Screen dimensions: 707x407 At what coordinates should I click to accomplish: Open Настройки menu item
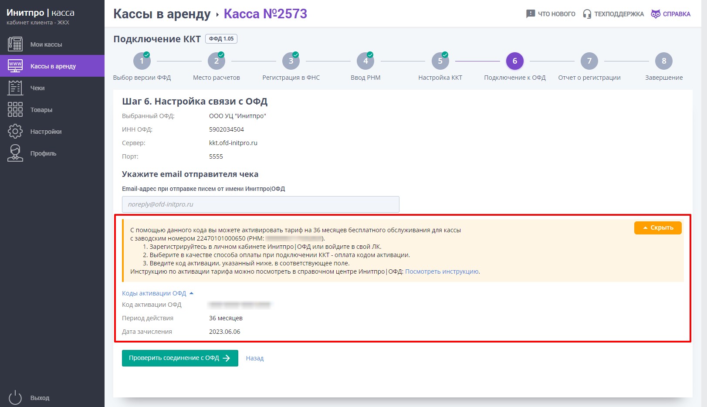(x=52, y=131)
